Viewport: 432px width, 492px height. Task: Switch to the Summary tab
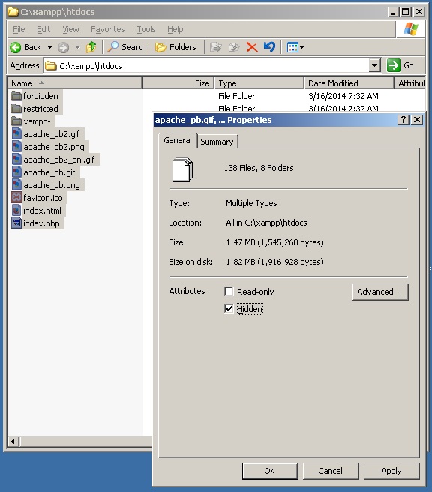tap(217, 142)
